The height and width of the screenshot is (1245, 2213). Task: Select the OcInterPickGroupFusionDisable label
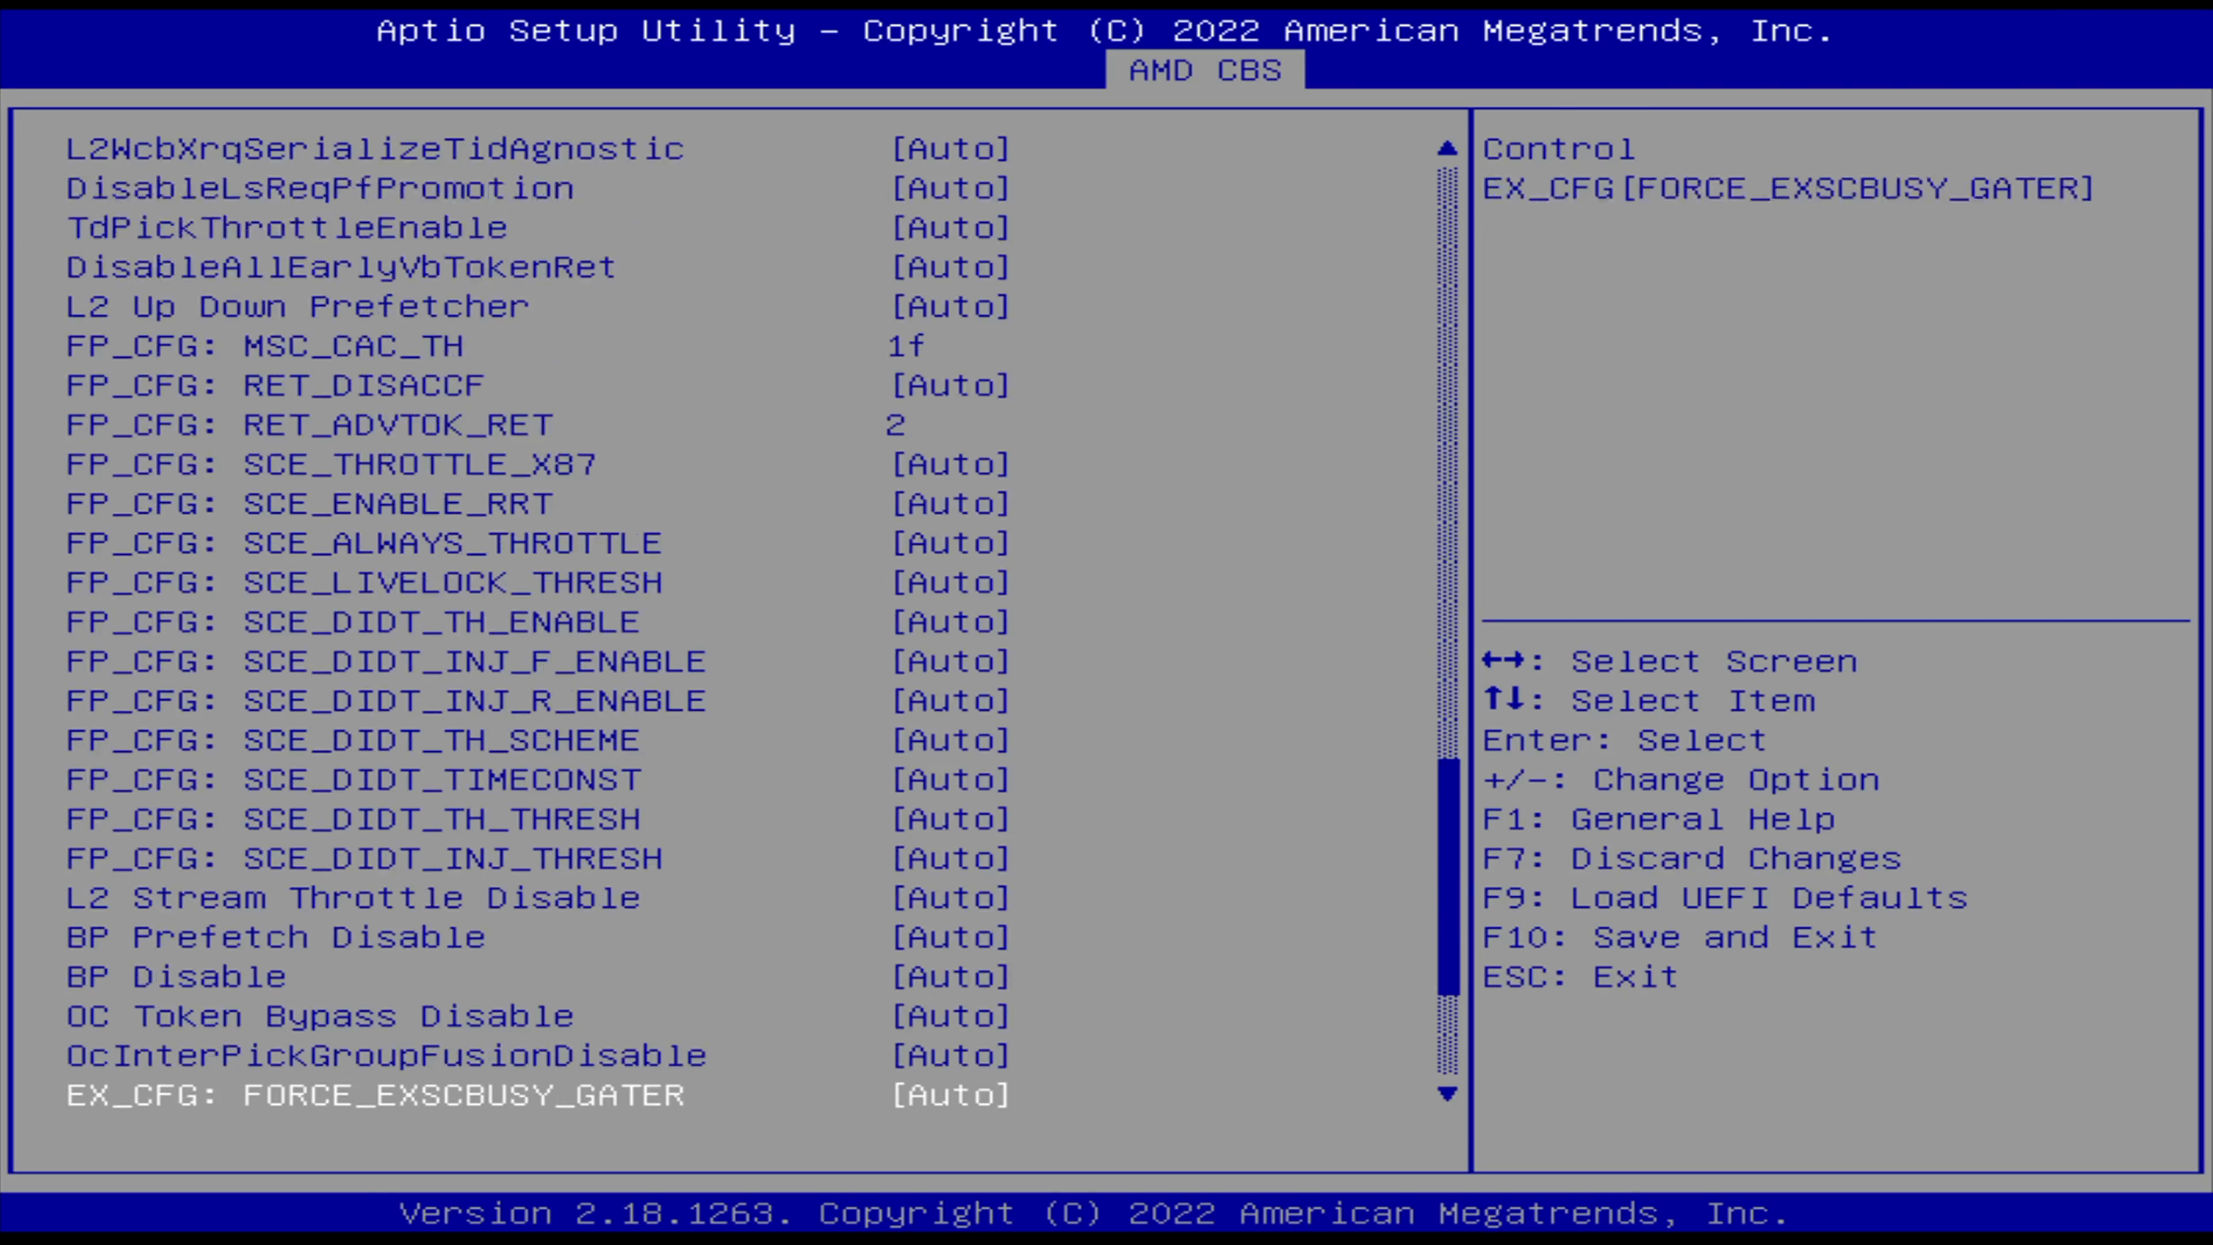click(387, 1056)
